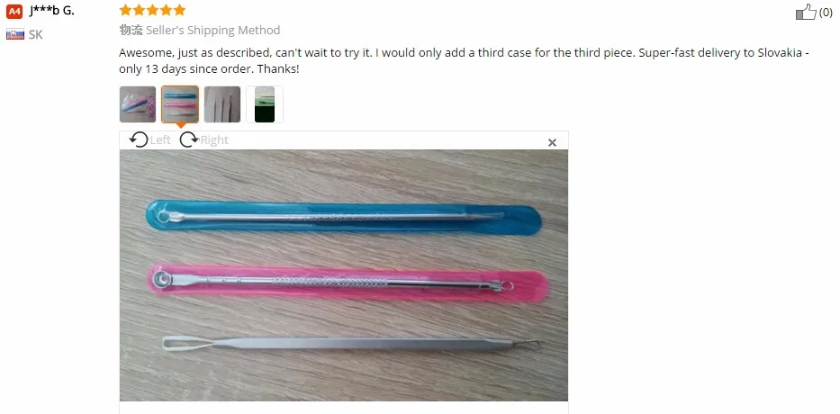Click the rotate right arrow icon
Viewport: 840px width, 414px height.
click(188, 139)
